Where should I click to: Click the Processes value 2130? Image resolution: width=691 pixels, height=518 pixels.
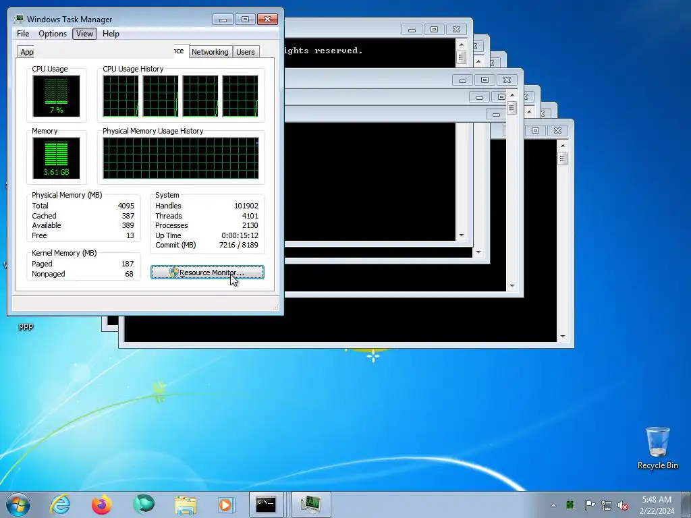(250, 225)
